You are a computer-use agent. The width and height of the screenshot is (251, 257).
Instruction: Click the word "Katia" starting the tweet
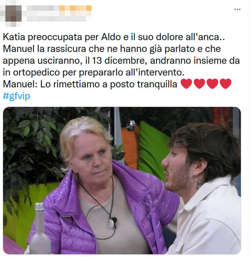tap(14, 37)
